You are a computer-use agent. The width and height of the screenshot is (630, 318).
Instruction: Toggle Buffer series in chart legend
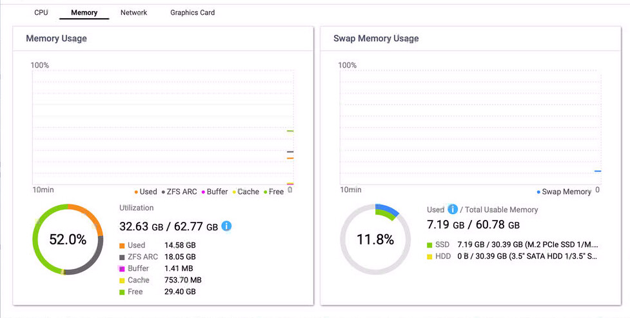[x=214, y=192]
